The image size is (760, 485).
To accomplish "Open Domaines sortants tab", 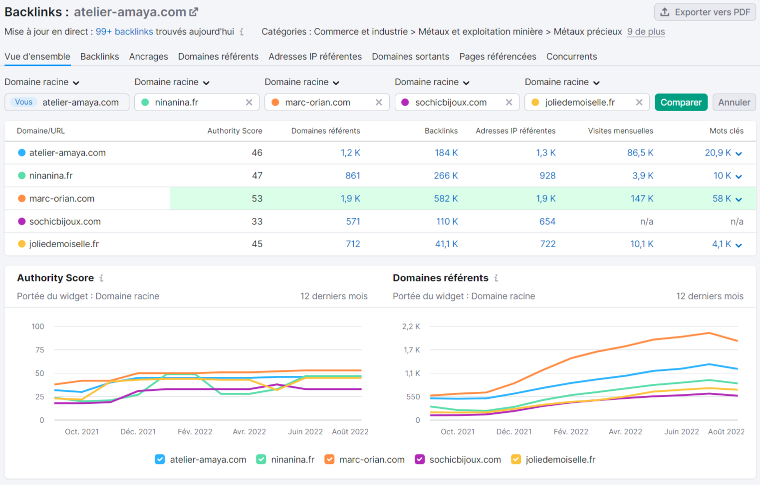I will (x=410, y=56).
